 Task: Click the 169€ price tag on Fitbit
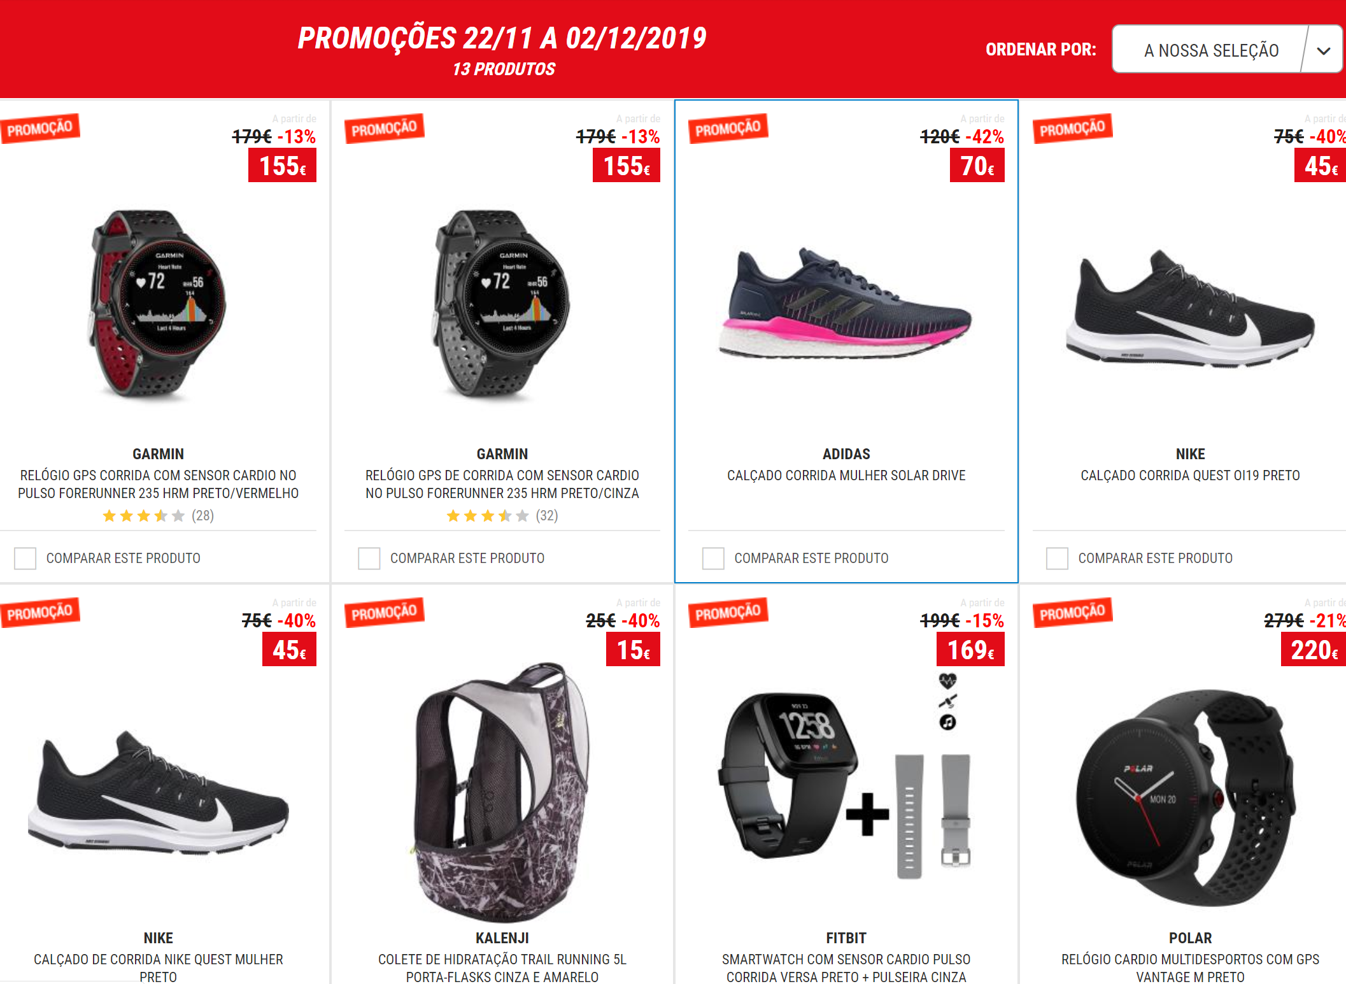click(x=970, y=650)
